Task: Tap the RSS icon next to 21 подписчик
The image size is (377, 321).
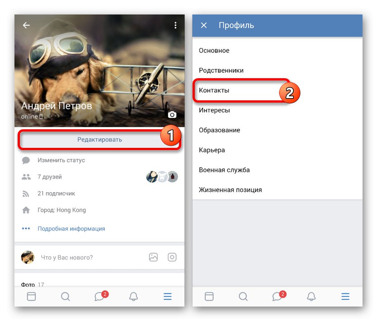Action: [x=26, y=194]
